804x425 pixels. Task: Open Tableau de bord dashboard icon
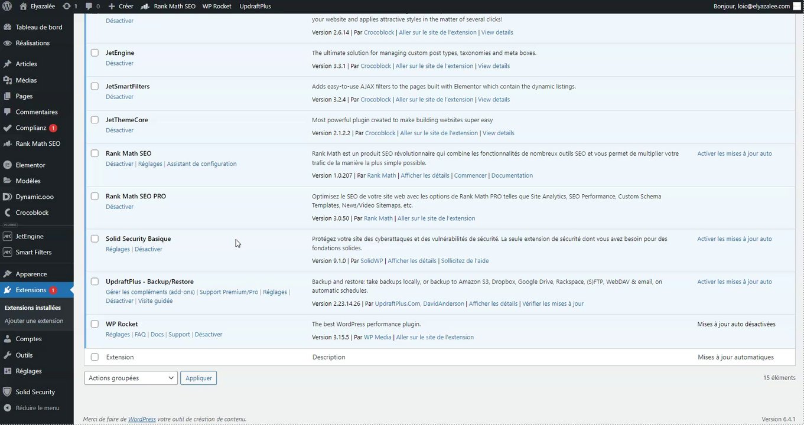click(x=7, y=27)
